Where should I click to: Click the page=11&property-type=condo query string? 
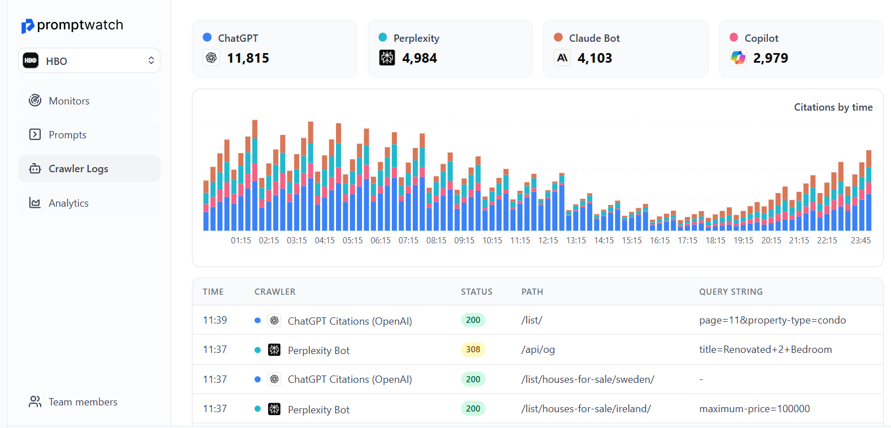pos(772,320)
